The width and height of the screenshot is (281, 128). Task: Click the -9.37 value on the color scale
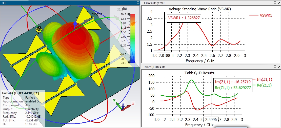point(124,46)
